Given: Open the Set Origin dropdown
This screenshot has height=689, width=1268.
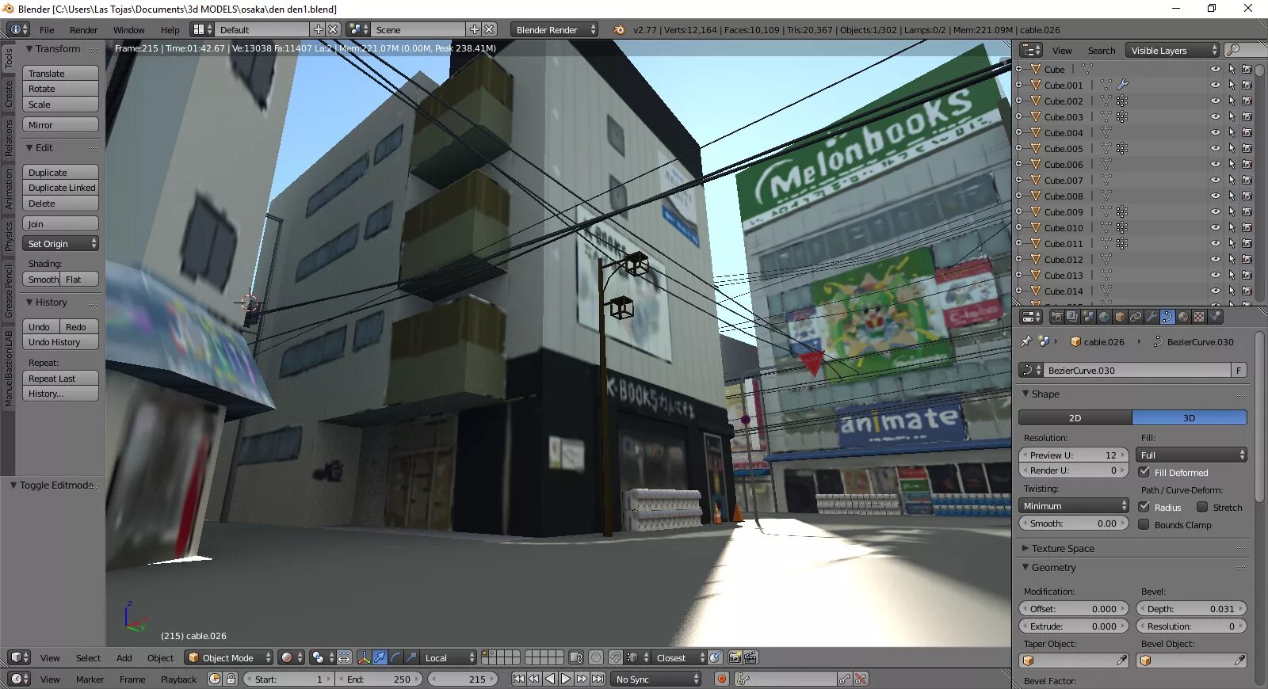Looking at the screenshot, I should [x=60, y=243].
